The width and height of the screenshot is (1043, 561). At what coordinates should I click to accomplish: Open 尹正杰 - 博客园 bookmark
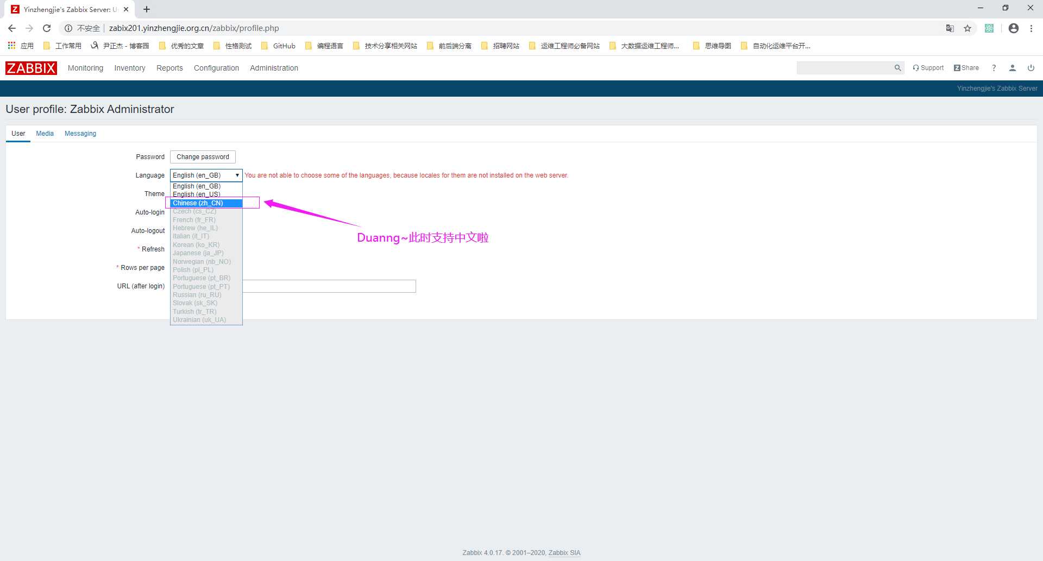click(120, 46)
